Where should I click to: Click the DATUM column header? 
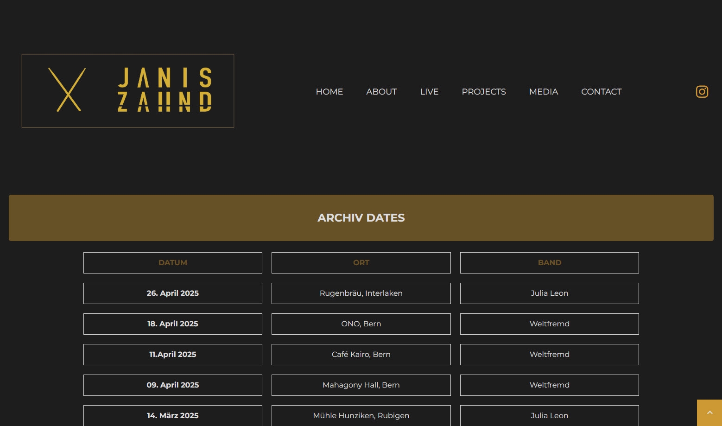tap(173, 263)
